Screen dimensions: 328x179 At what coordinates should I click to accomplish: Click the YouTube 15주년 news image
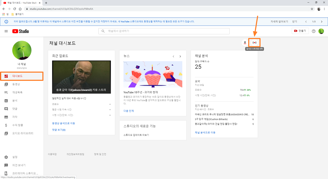tap(153, 74)
